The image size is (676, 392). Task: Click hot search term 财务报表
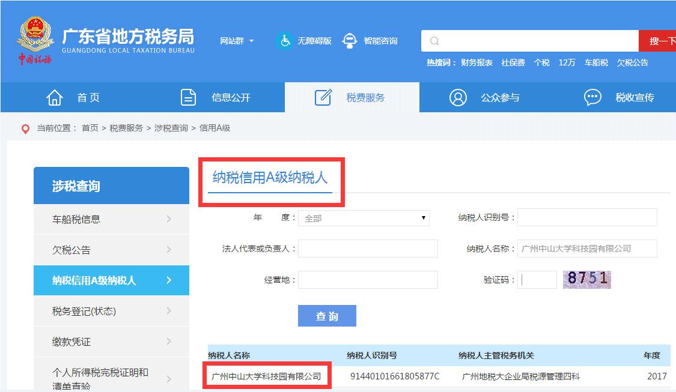coord(477,63)
